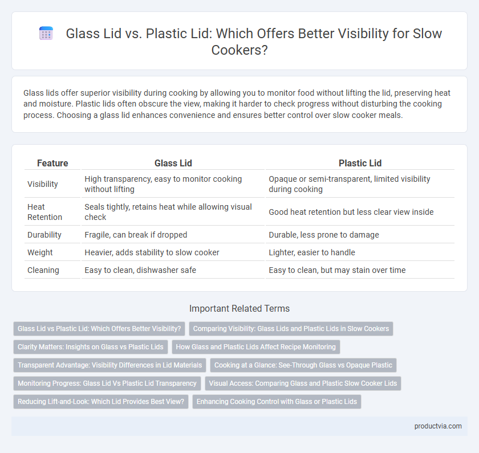Image resolution: width=479 pixels, height=453 pixels.
Task: Open 'Glass Lid vs Plastic Lid: Which Offers Better Visibility?' tag
Action: point(99,329)
